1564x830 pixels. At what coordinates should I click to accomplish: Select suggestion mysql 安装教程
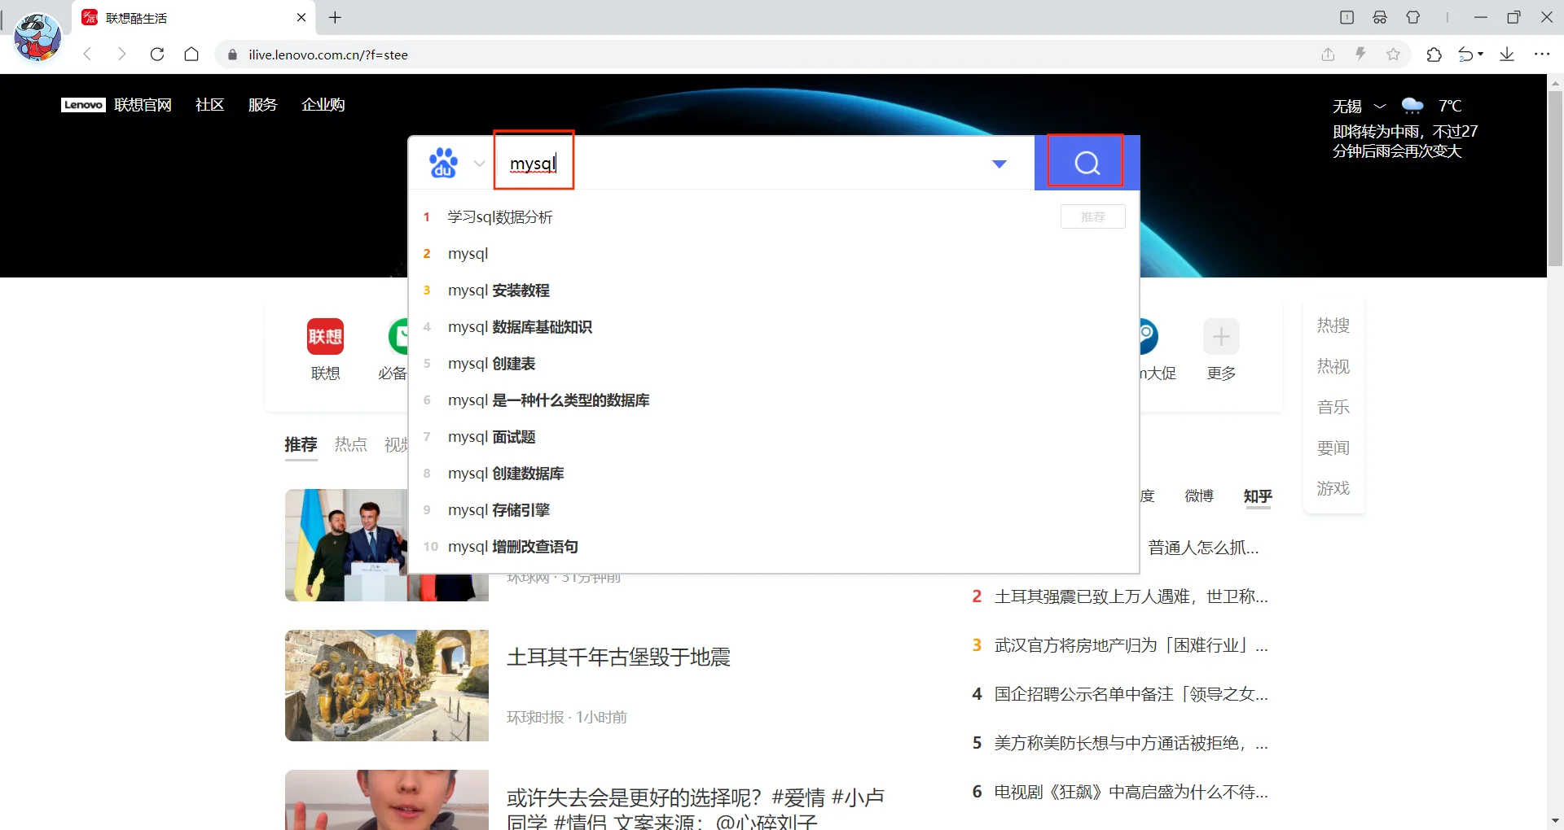click(499, 290)
